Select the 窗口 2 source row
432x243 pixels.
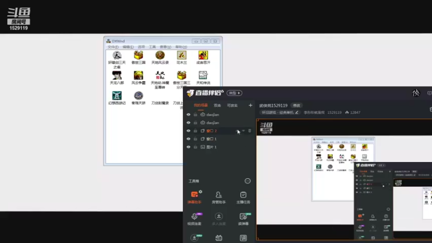(220, 131)
